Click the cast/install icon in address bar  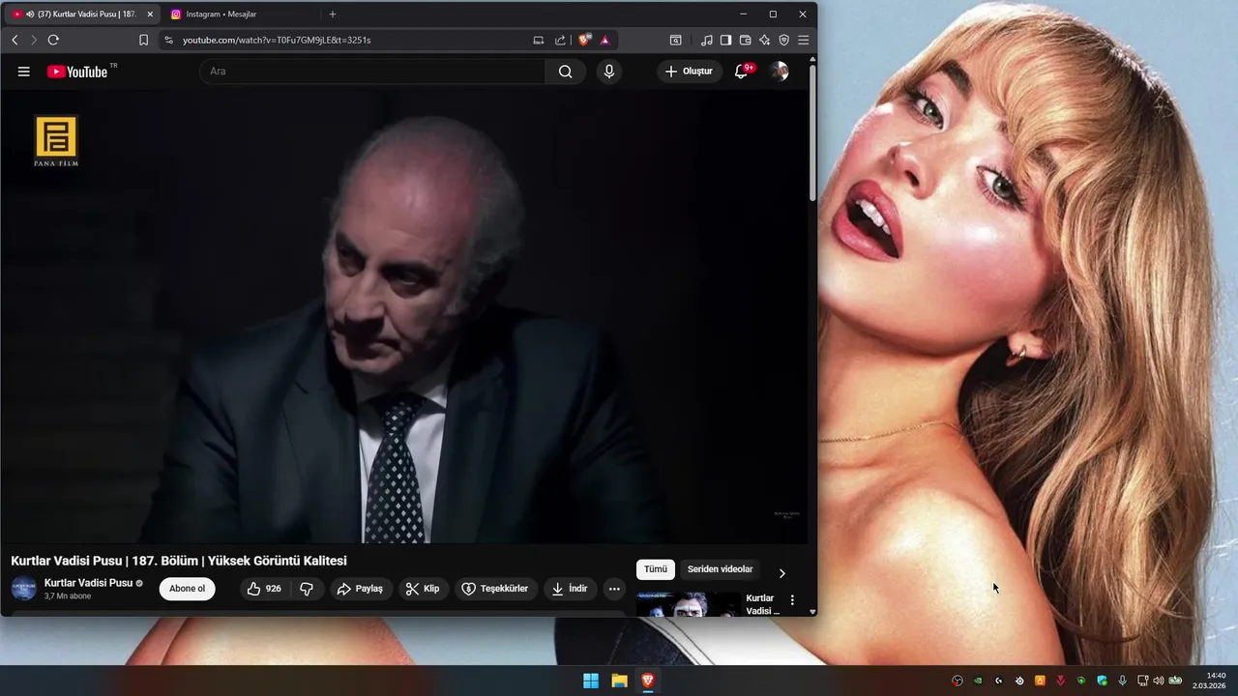539,41
